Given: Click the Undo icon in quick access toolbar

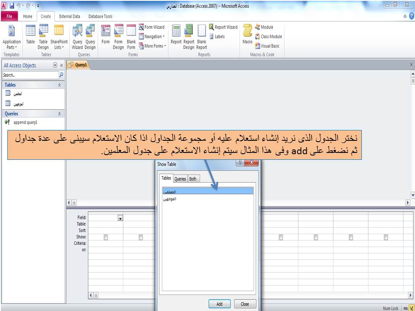Looking at the screenshot, I should (19, 5).
